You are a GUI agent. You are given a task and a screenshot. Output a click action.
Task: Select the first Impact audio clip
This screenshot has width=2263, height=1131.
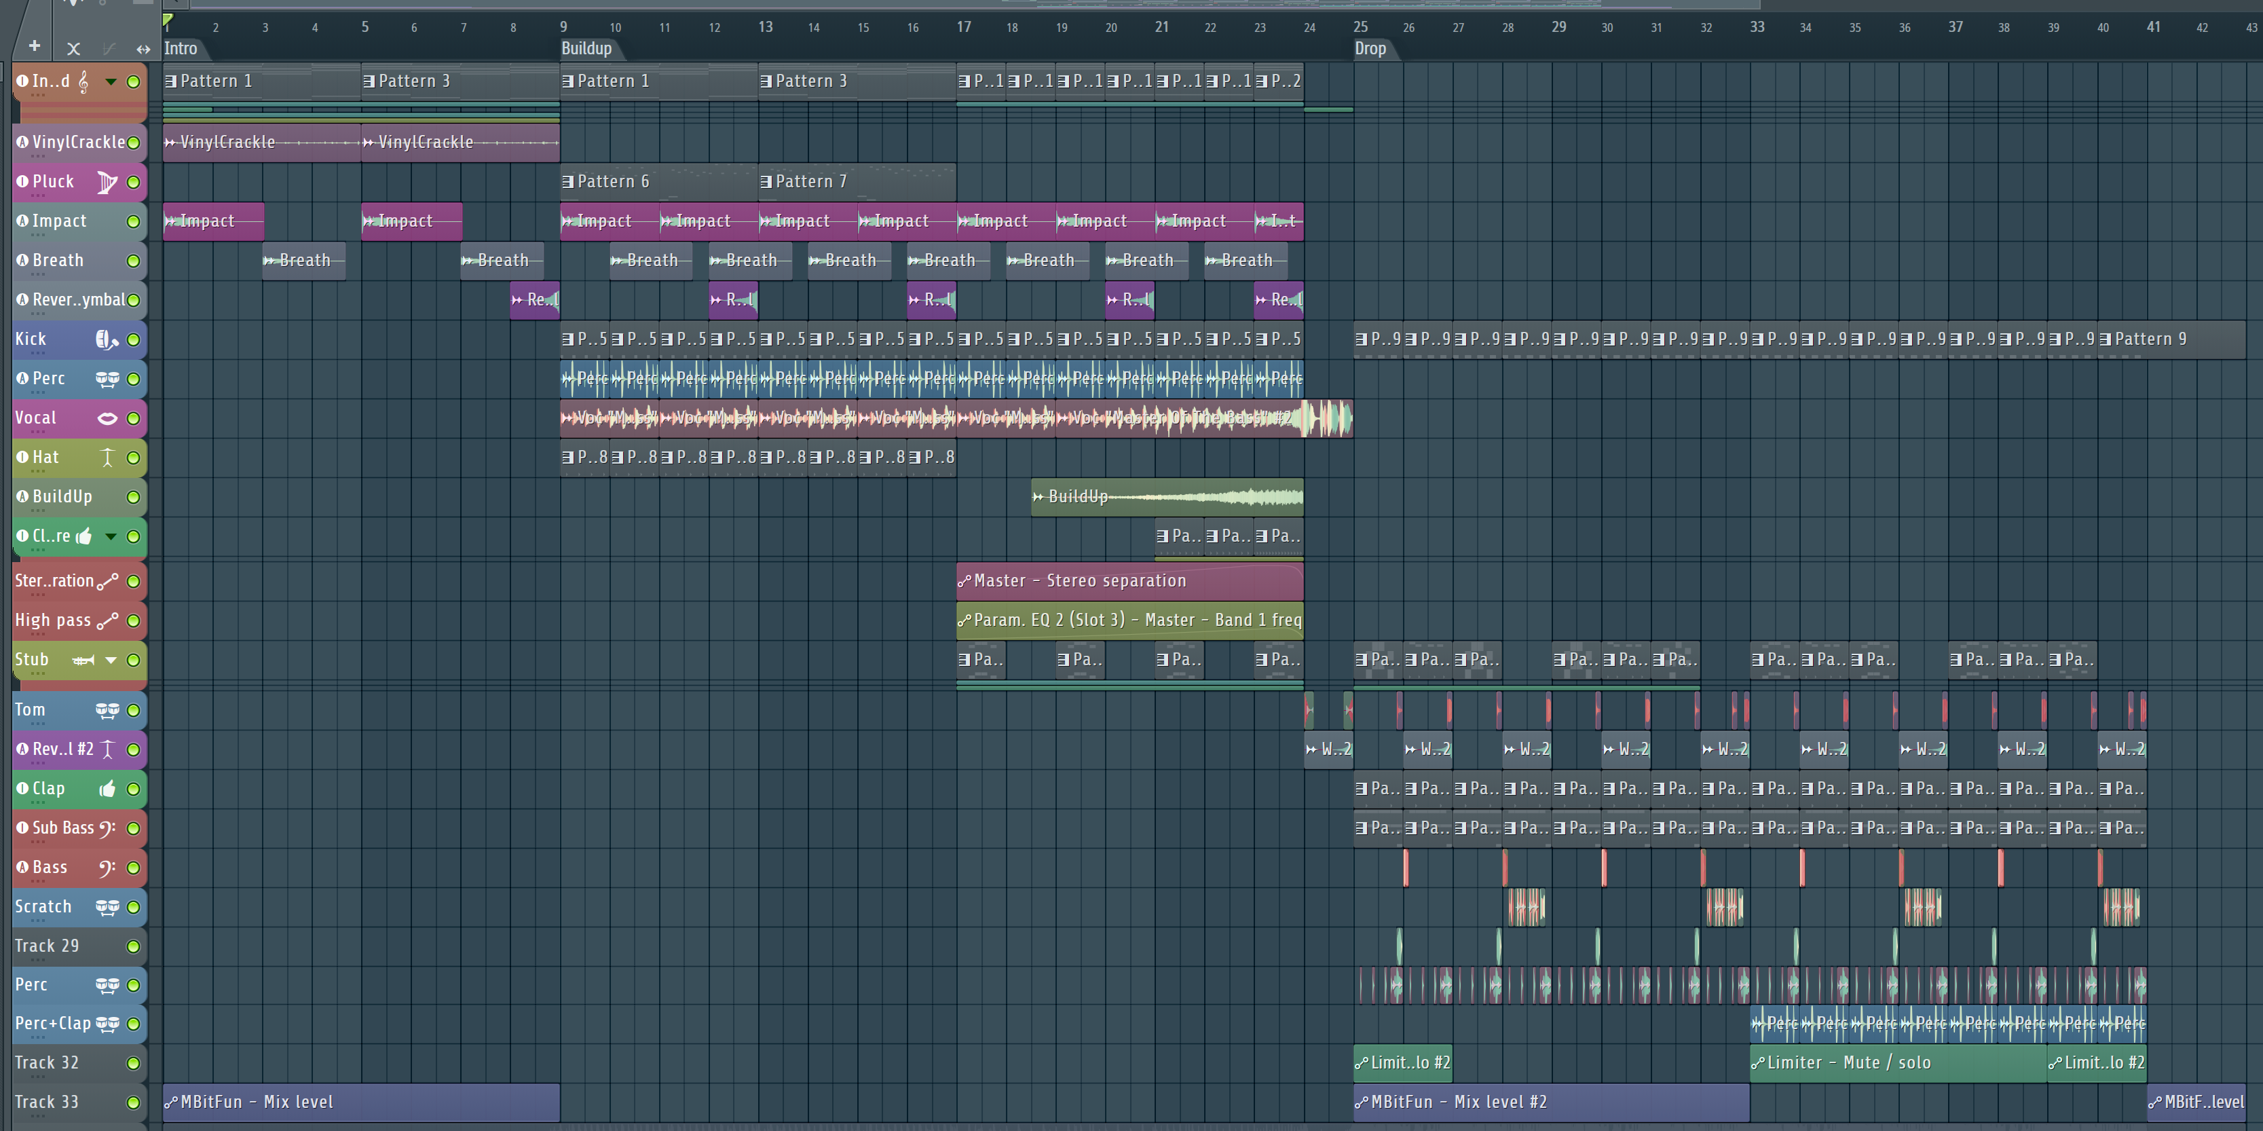point(214,221)
